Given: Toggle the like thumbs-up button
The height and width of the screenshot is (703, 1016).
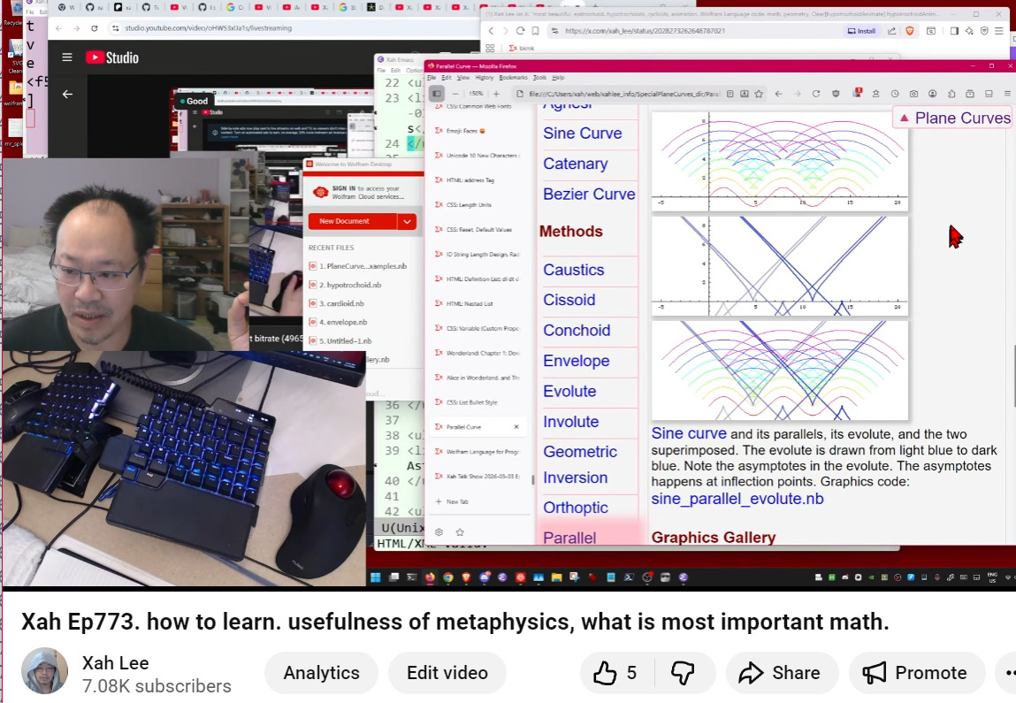Looking at the screenshot, I should coord(606,673).
